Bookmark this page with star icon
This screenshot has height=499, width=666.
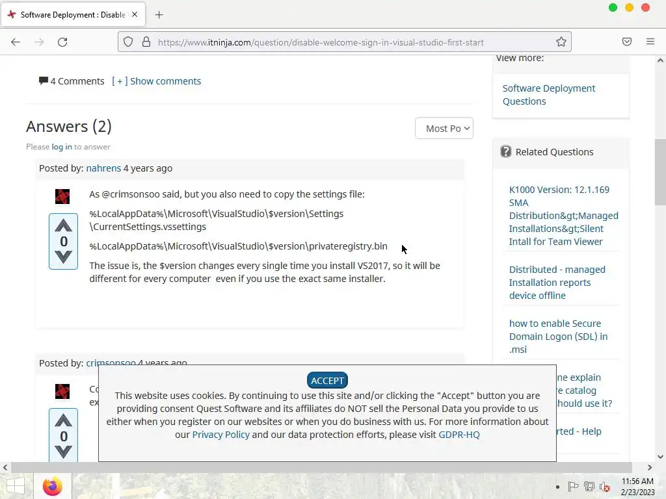pos(561,42)
